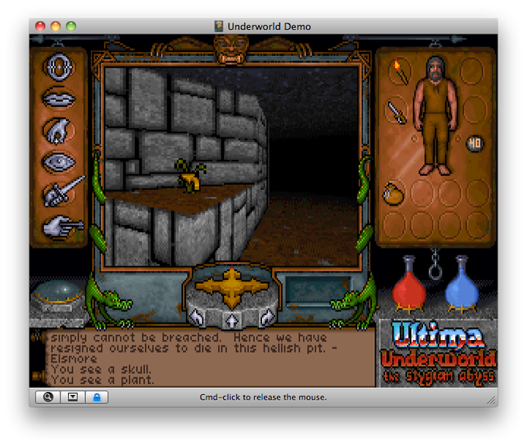Click the empty helmet slot beside the head
The image size is (527, 447).
pos(472,70)
